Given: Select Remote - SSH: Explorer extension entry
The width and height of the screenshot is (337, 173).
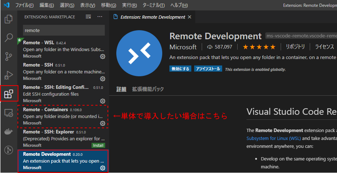Looking at the screenshot, I should click(x=63, y=138).
